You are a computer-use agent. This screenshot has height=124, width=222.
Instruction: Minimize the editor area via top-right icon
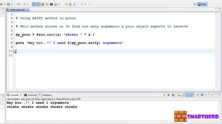pyautogui.click(x=216, y=9)
